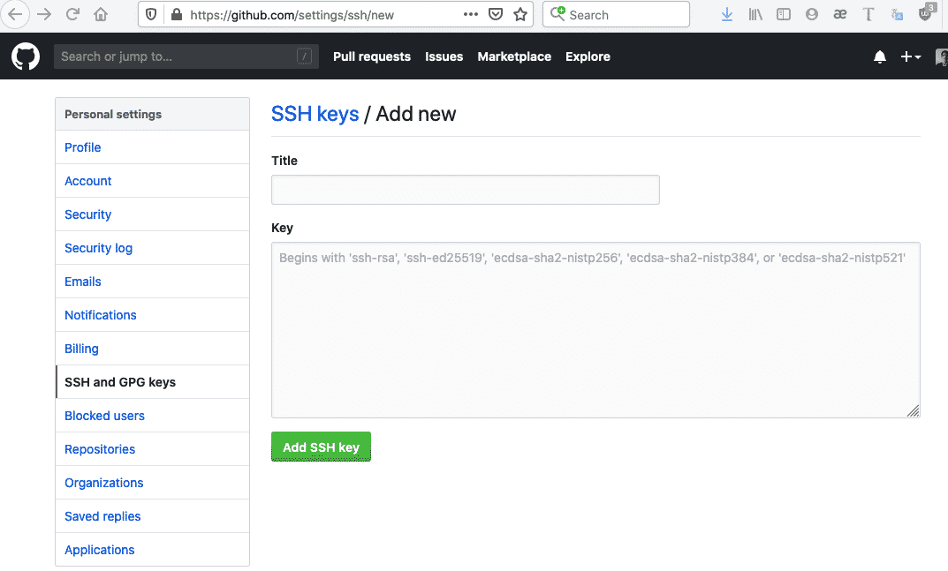Click the æ extension toolbar icon

click(x=840, y=14)
